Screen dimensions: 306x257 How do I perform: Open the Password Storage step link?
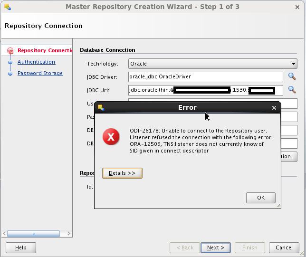(x=40, y=73)
